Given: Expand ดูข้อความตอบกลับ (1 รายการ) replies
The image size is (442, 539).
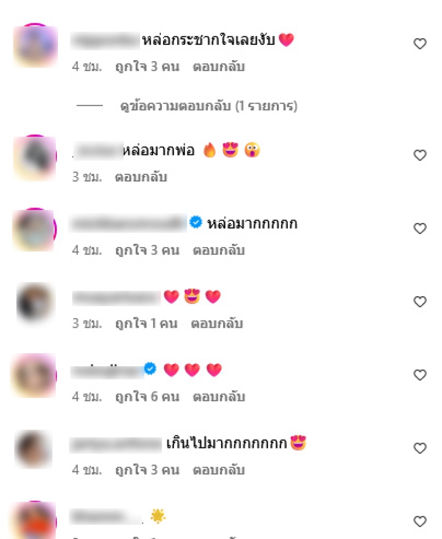Looking at the screenshot, I should [208, 106].
